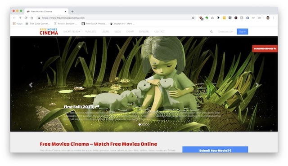Click the browser forward arrow
Viewport: 288px width, 166px height.
click(x=20, y=18)
